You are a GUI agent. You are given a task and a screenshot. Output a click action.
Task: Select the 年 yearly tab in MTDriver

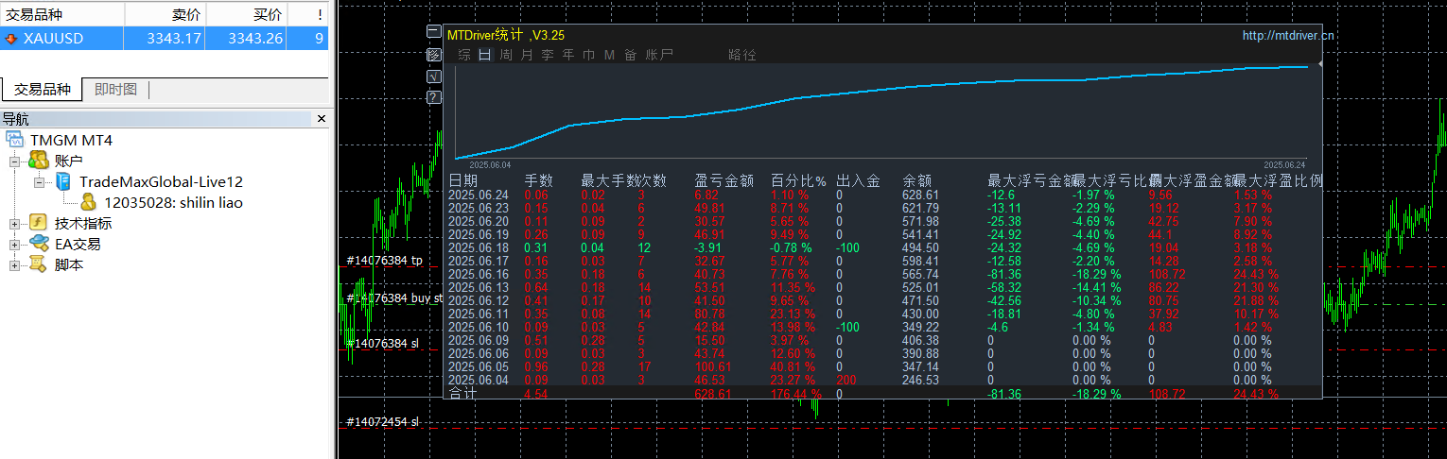click(568, 55)
